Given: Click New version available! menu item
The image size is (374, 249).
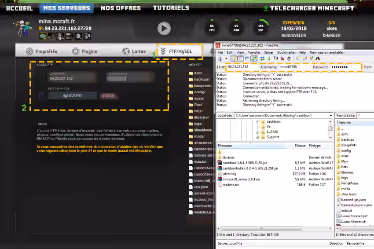Looking at the screenshot, I should 326,52.
